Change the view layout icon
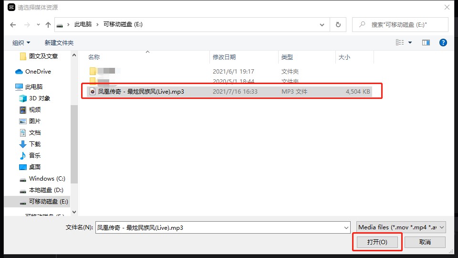This screenshot has width=458, height=258. point(400,43)
